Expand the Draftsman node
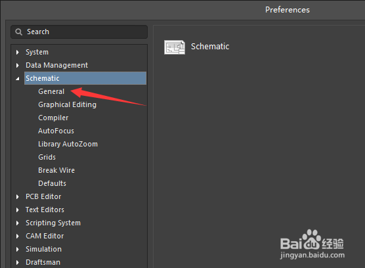The width and height of the screenshot is (365, 268). tap(18, 262)
